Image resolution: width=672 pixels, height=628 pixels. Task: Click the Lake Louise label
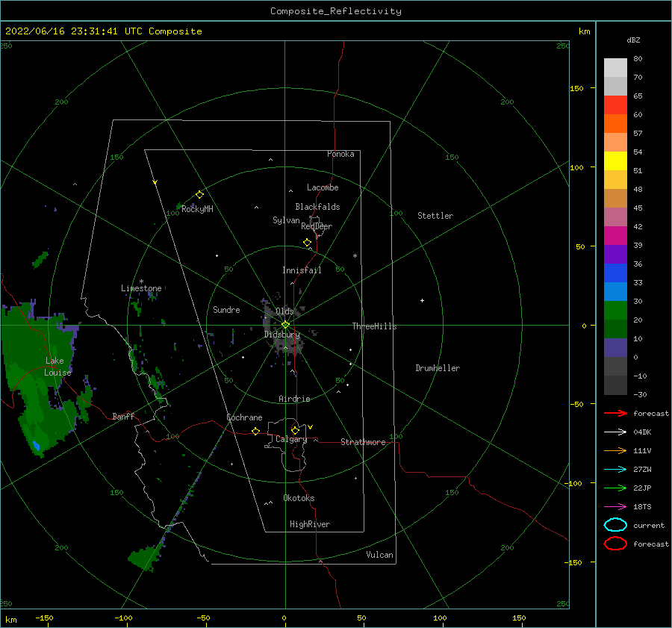(57, 367)
